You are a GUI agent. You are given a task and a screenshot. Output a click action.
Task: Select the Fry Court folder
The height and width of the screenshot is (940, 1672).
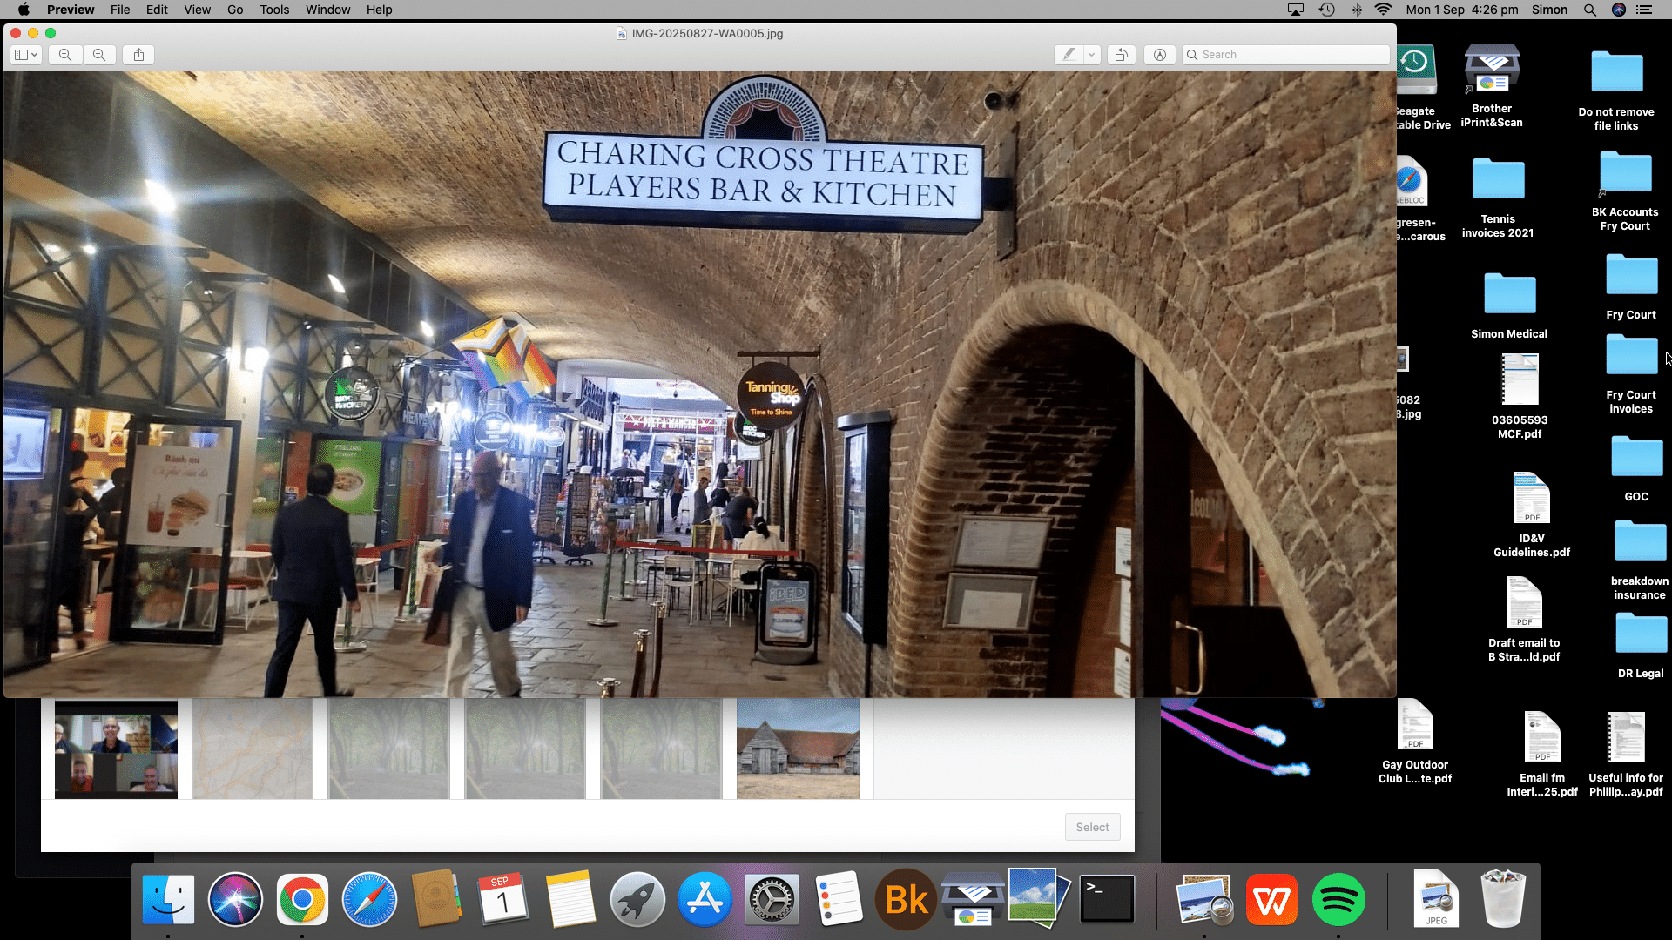click(x=1631, y=287)
